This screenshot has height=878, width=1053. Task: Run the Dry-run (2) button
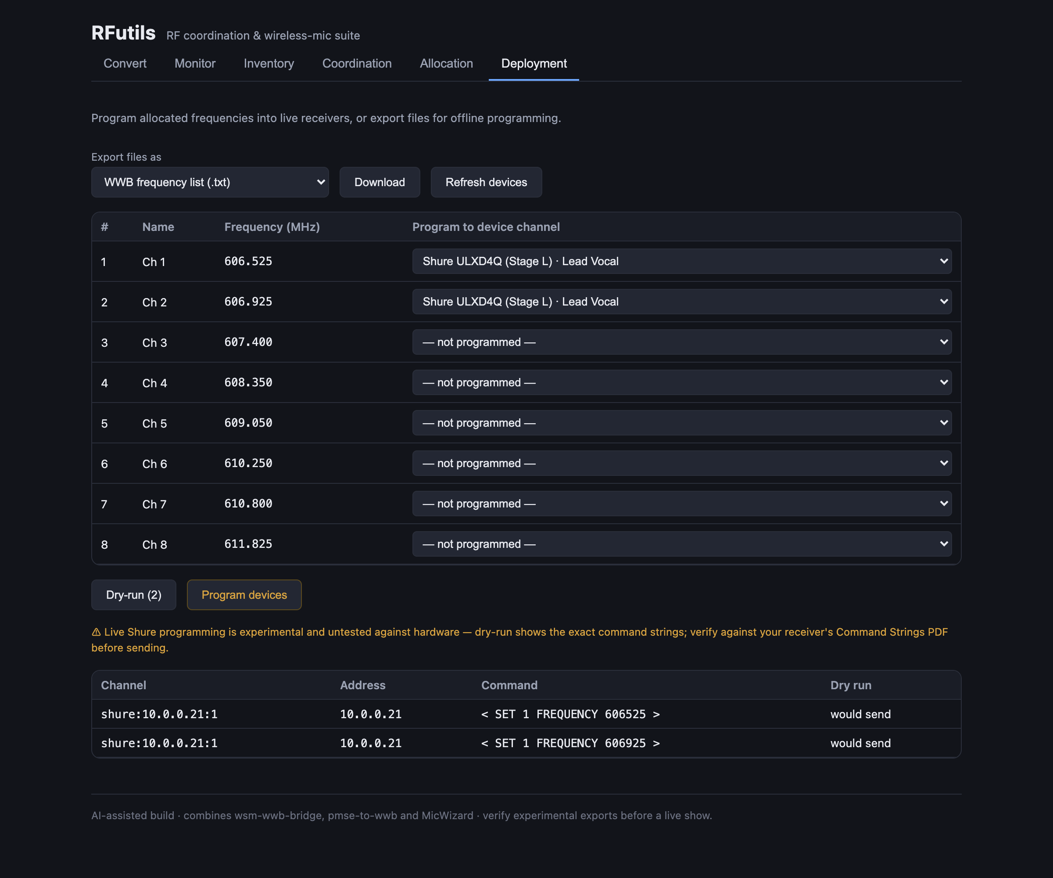[x=133, y=595]
